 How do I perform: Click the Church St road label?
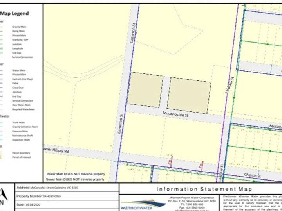[x=252, y=175]
